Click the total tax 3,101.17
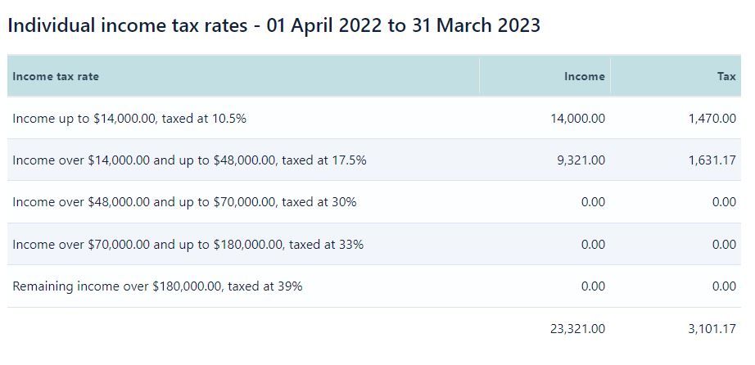Viewport: 755px width, 365px height. click(x=712, y=329)
